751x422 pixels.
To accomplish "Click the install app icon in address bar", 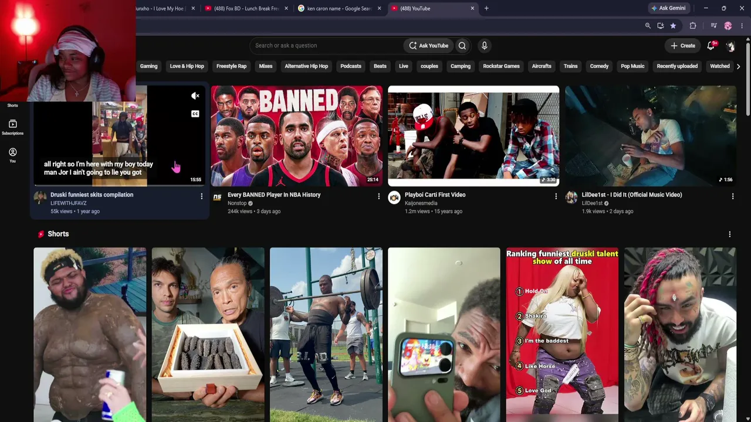I will tap(661, 26).
